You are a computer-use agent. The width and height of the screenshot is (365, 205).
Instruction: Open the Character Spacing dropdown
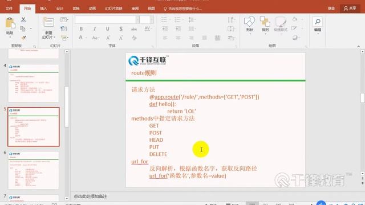tap(148, 29)
